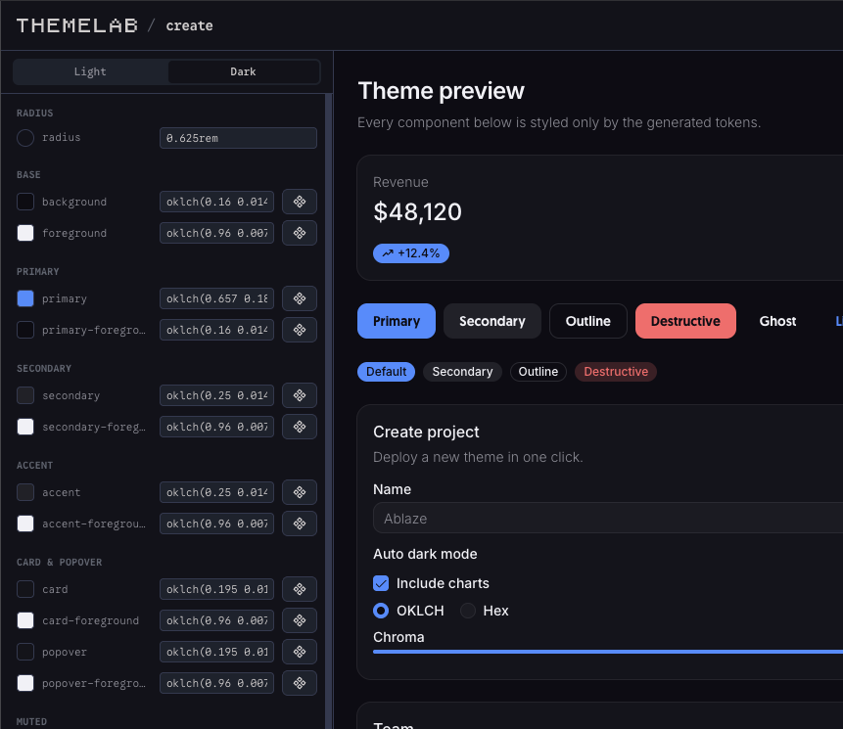Click the Secondary preview button

coord(492,321)
